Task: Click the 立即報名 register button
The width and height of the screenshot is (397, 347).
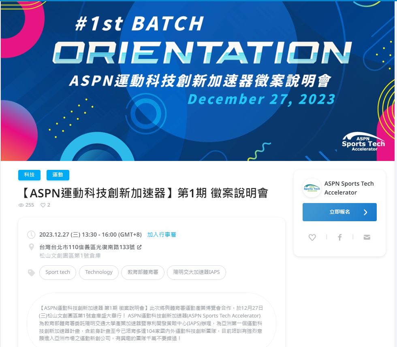Action: pos(339,212)
